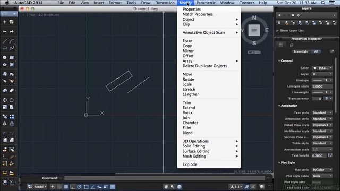Click the Linetype scale field

(322, 86)
